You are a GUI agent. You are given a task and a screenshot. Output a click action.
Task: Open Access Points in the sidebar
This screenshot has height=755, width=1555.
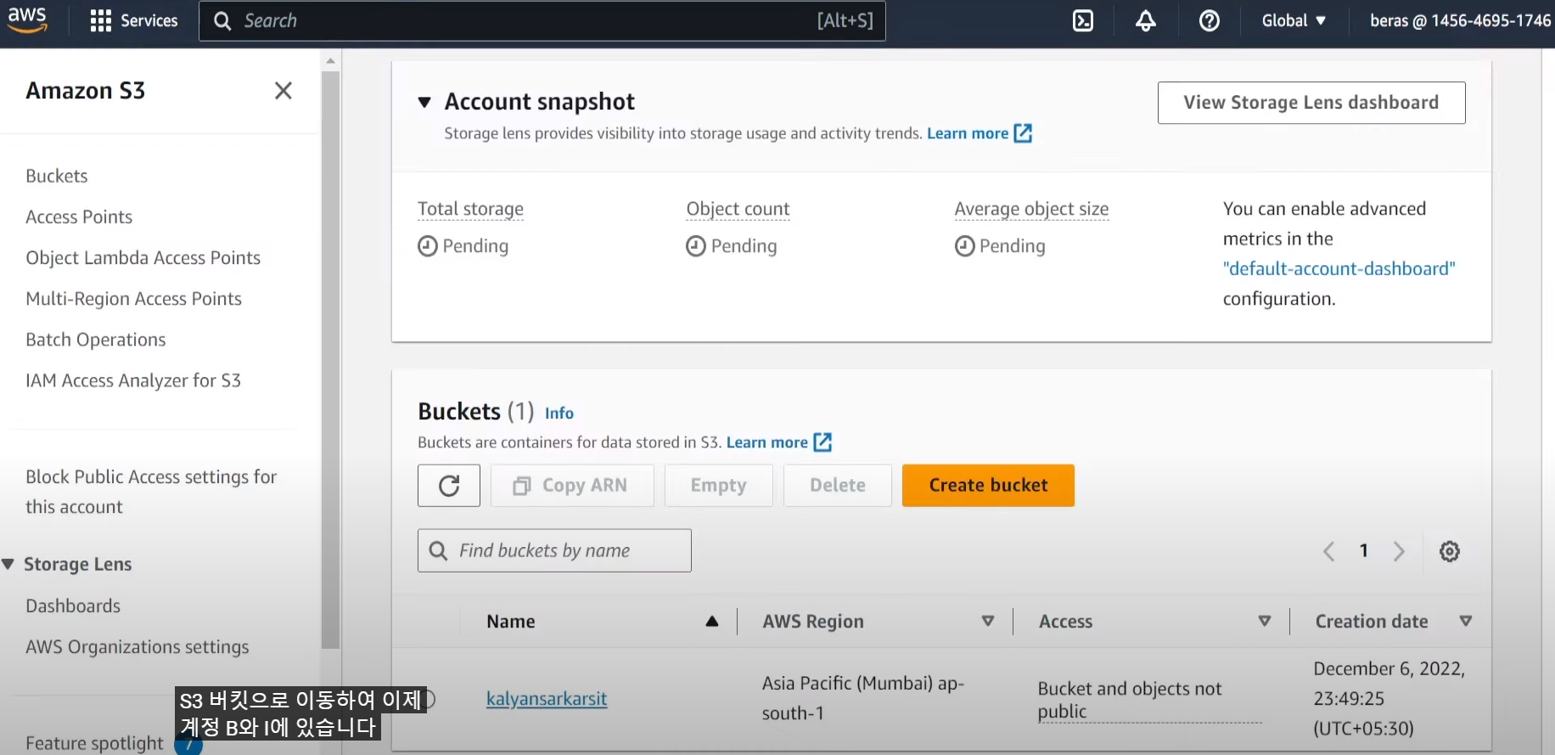pyautogui.click(x=79, y=217)
